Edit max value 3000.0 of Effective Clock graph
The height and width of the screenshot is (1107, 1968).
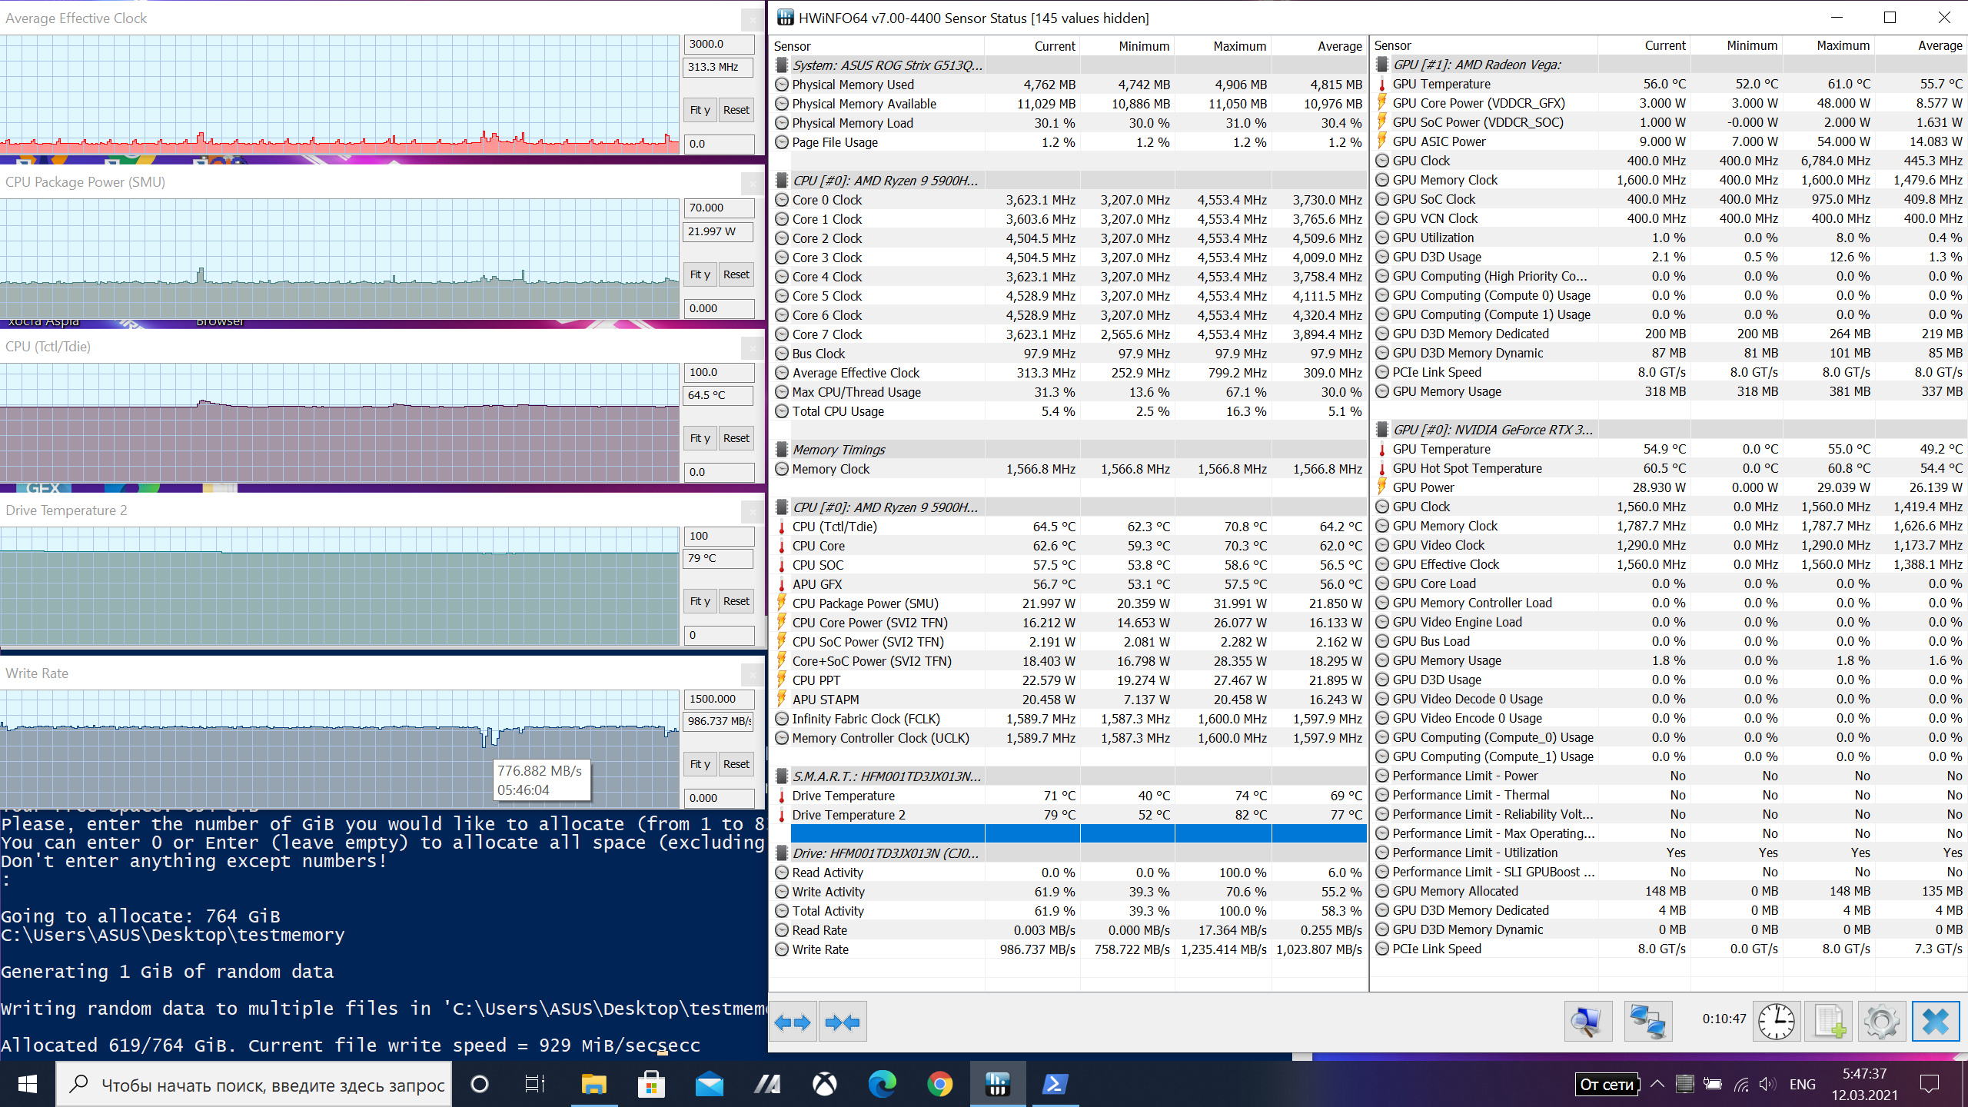tap(719, 45)
